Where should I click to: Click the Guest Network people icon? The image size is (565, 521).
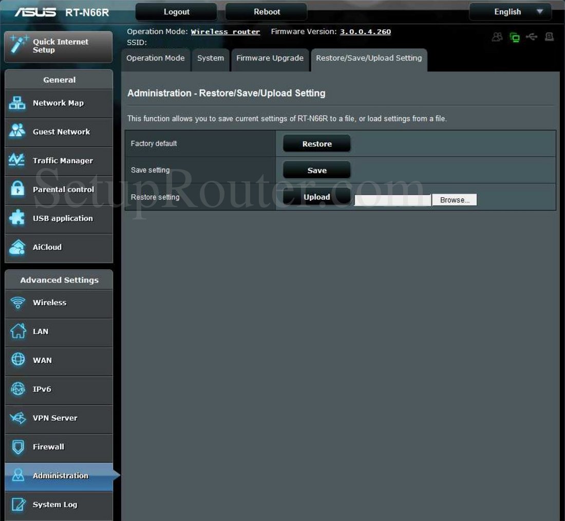[x=17, y=131]
